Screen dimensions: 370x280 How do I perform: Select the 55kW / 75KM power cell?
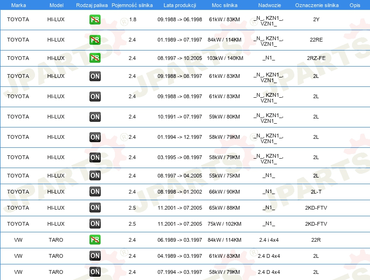point(224,176)
